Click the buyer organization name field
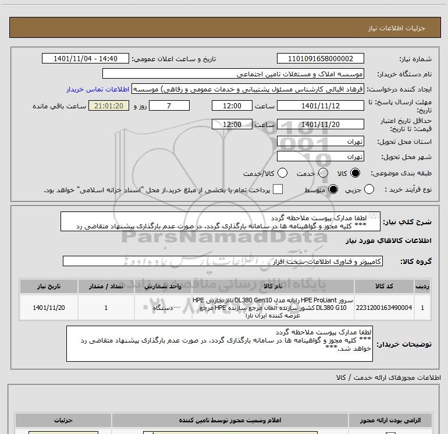Screen dimensions: 448x434 [233, 74]
